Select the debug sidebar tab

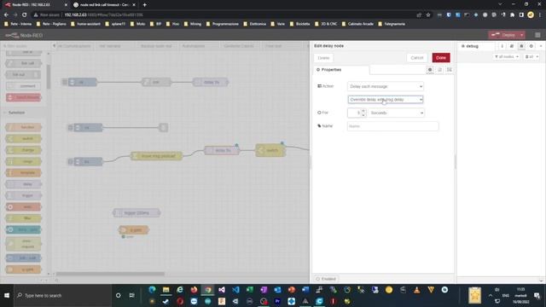coord(476,46)
